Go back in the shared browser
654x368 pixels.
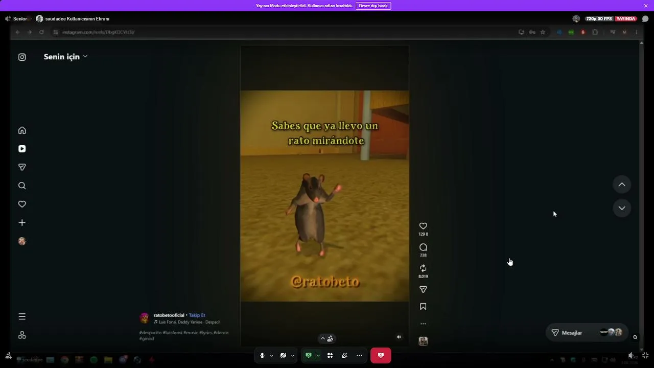(17, 32)
